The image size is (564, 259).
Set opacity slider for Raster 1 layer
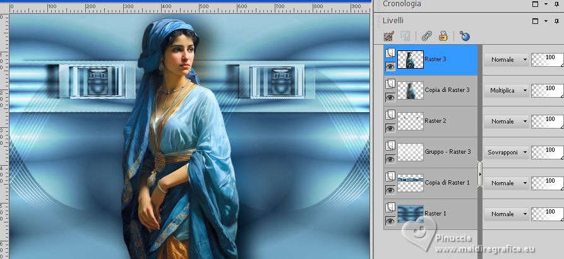pyautogui.click(x=548, y=214)
